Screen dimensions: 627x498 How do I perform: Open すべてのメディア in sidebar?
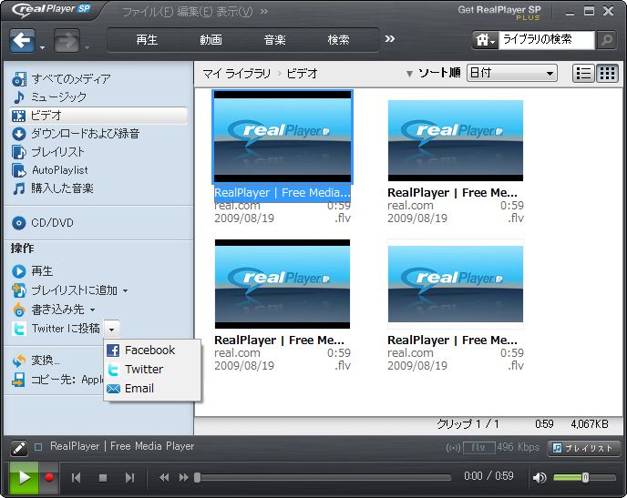61,78
